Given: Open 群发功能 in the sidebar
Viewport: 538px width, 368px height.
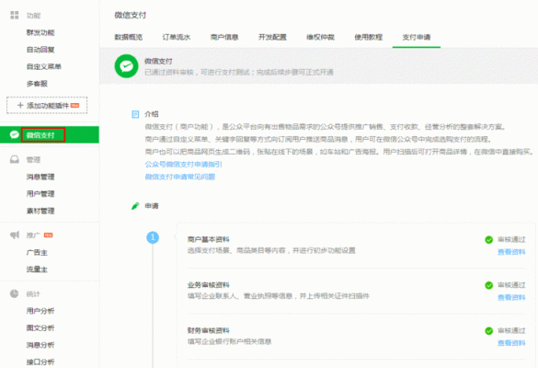Looking at the screenshot, I should coord(40,32).
